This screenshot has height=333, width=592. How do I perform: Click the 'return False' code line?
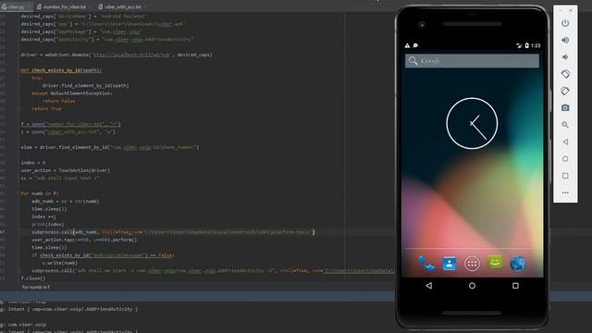58,101
